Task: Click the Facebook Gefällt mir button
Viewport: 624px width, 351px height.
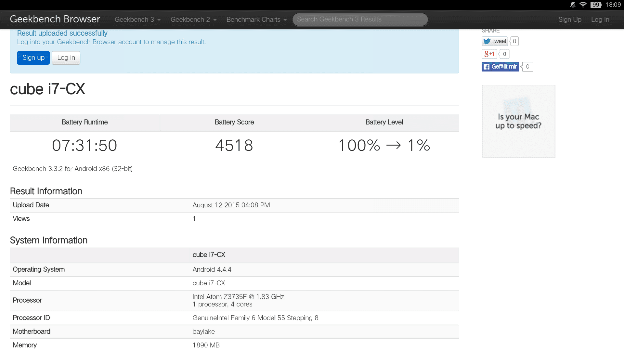Action: coord(500,67)
